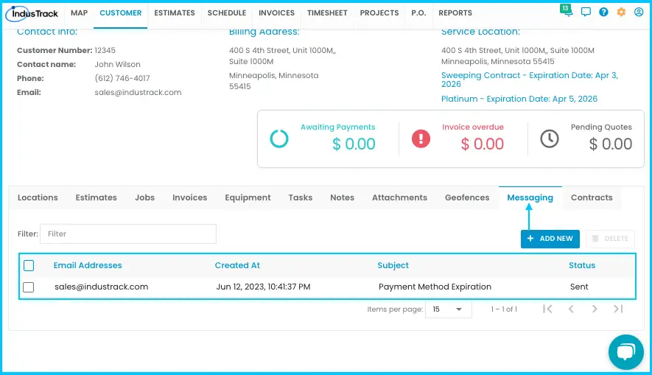Click the Invoice overdue alert icon
Viewport: 652px width, 375px height.
tap(421, 139)
